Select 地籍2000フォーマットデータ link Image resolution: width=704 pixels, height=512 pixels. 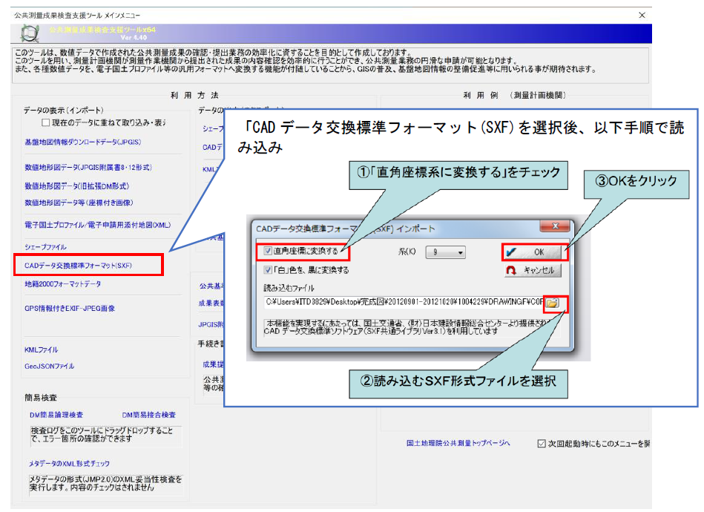click(x=63, y=284)
